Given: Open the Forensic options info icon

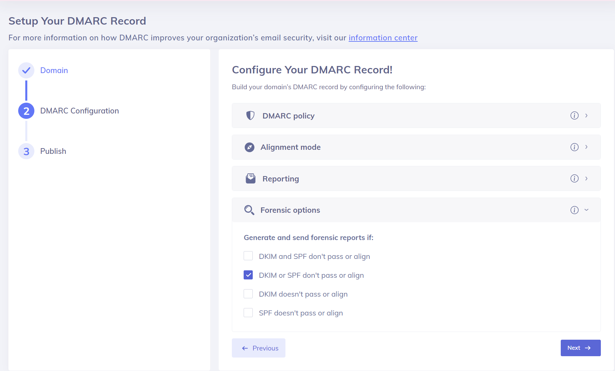Looking at the screenshot, I should [574, 210].
